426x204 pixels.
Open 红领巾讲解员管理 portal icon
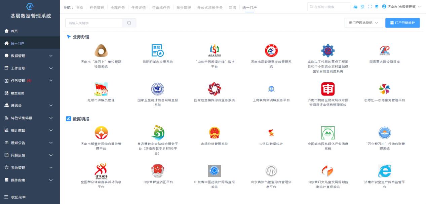click(x=101, y=89)
